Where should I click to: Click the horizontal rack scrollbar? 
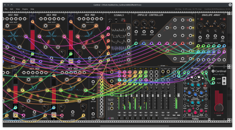point(135,126)
